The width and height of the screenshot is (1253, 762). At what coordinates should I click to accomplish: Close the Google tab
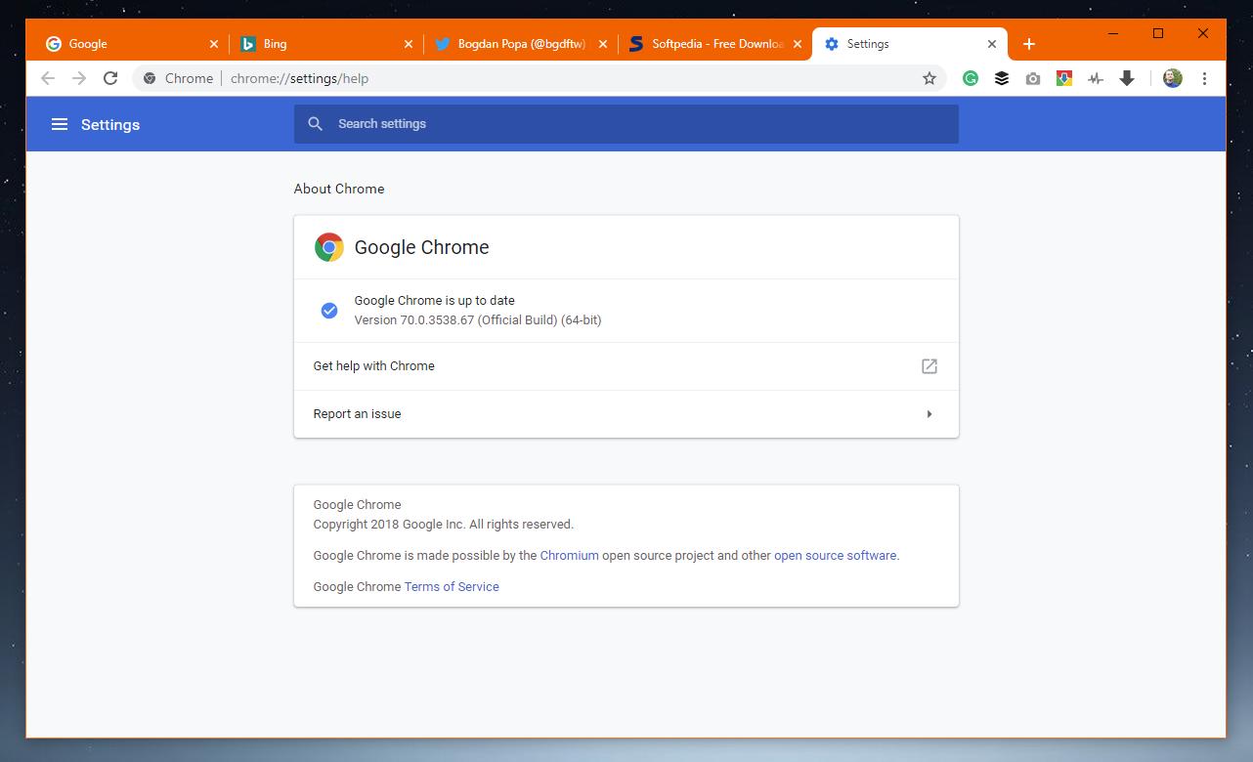coord(214,44)
